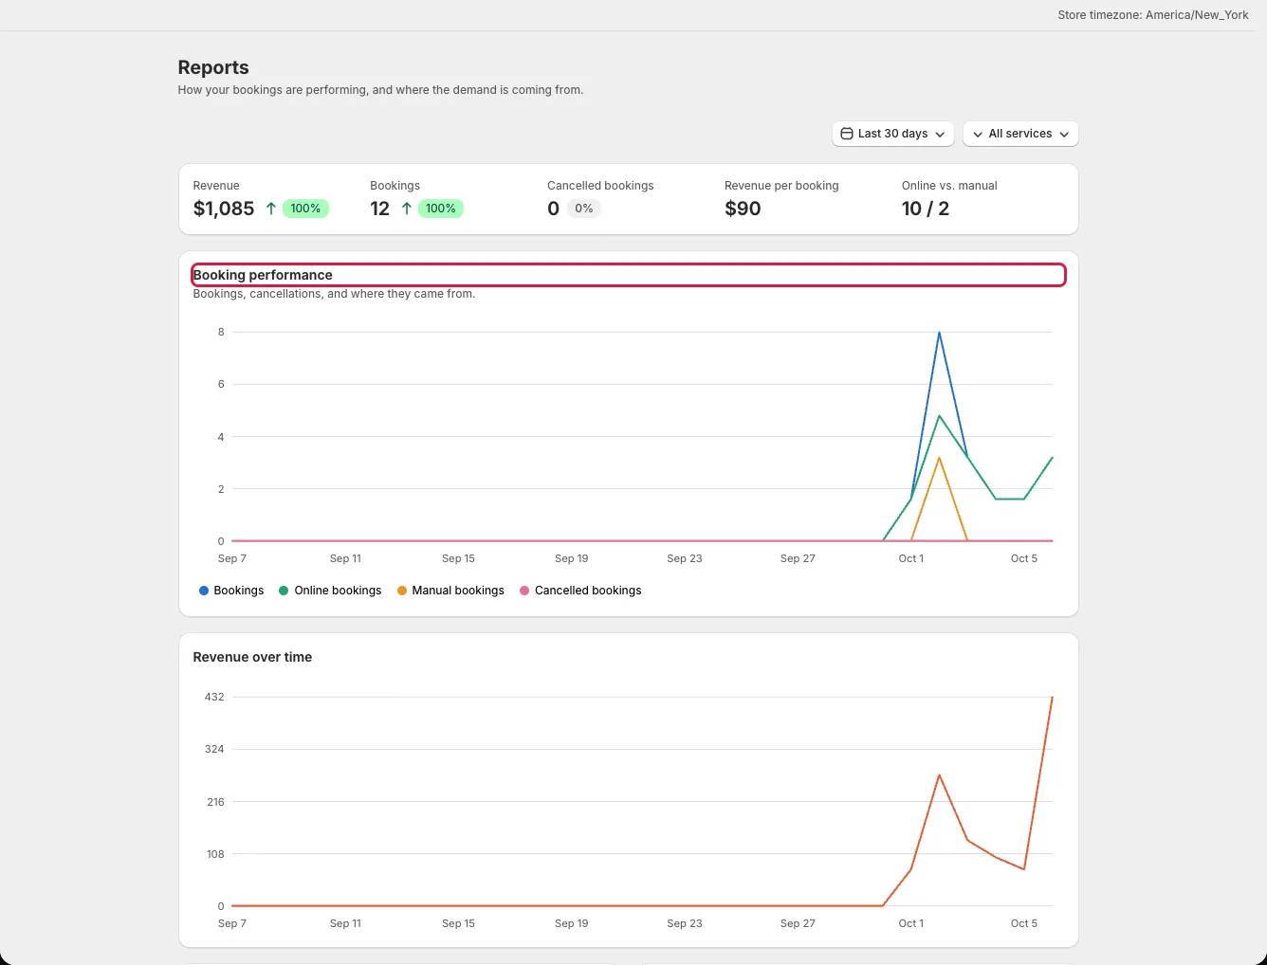Click the Store timezone: America/New_York text
Image resolution: width=1267 pixels, height=965 pixels.
[x=1153, y=15]
